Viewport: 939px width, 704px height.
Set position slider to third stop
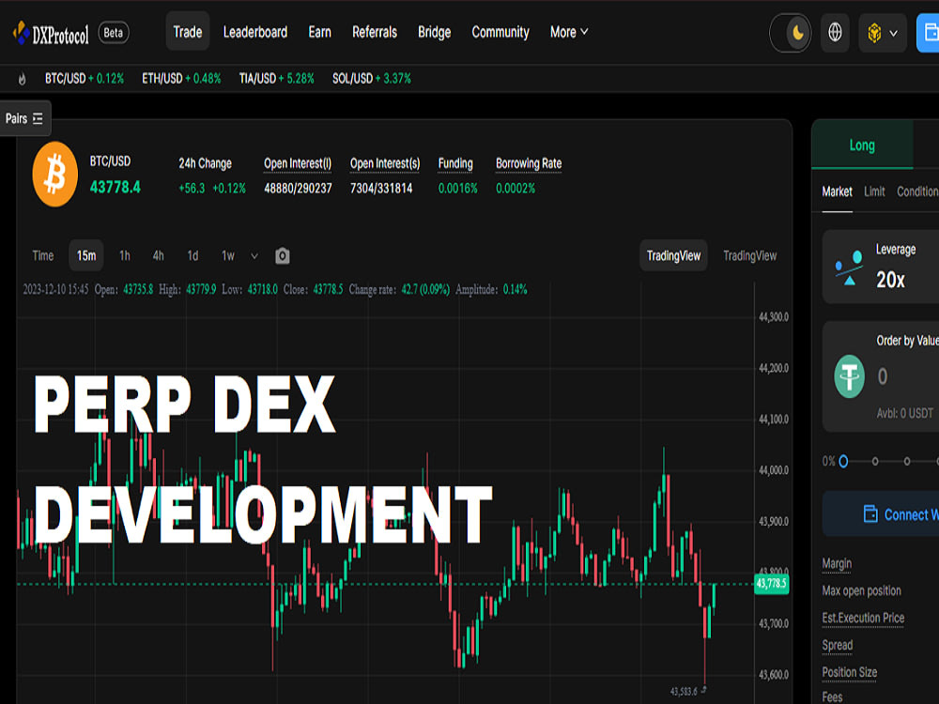pyautogui.click(x=907, y=462)
